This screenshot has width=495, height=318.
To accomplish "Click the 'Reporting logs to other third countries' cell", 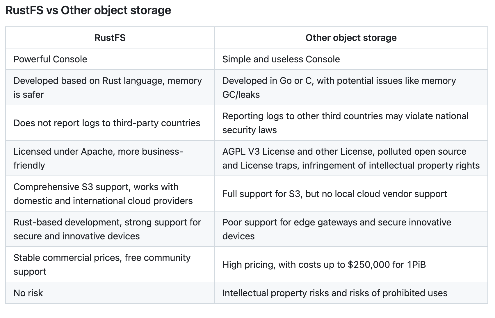I will click(x=351, y=123).
